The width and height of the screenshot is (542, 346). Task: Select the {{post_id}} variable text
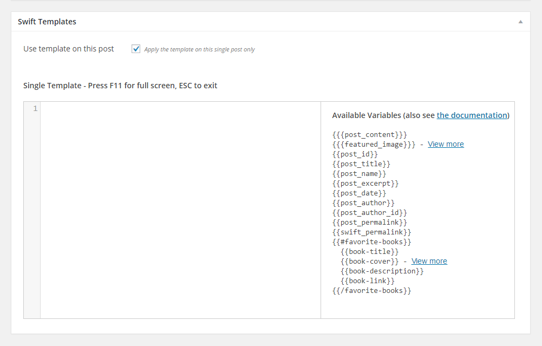coord(355,154)
